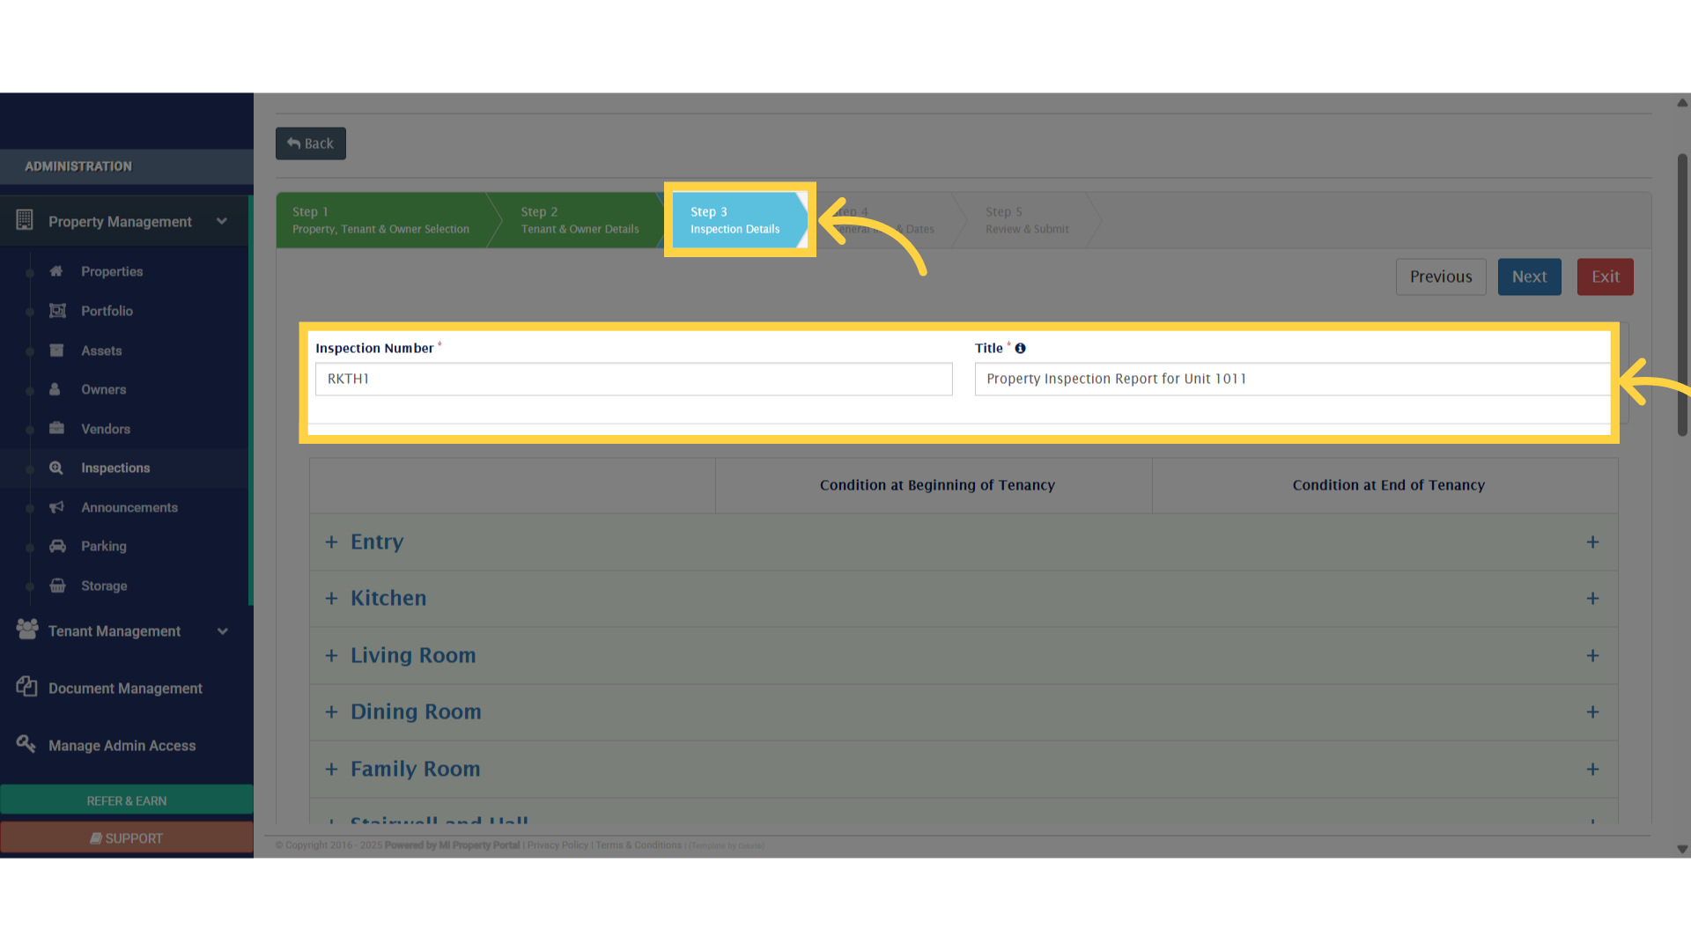Image resolution: width=1691 pixels, height=951 pixels.
Task: Click the Inspection Number input field
Action: tap(633, 380)
